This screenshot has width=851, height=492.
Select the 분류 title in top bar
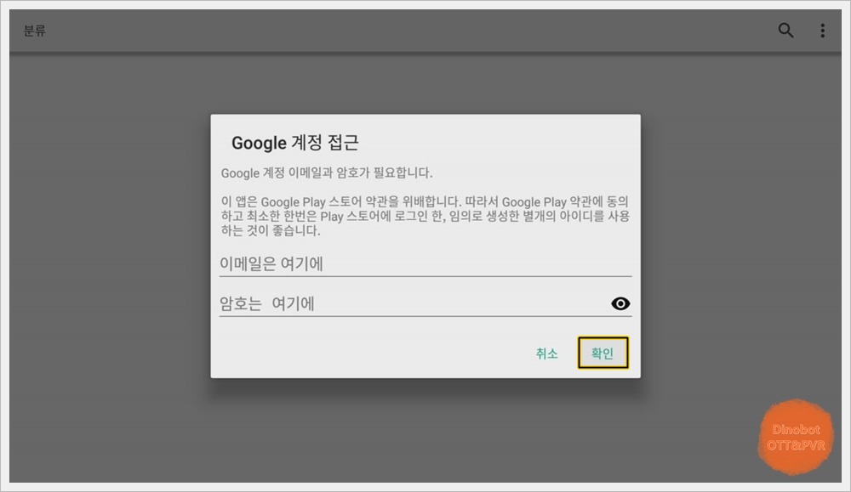click(35, 31)
